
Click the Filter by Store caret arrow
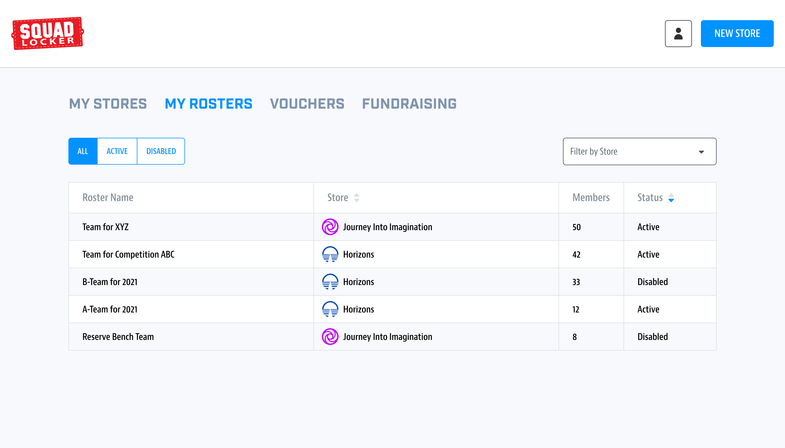click(701, 152)
